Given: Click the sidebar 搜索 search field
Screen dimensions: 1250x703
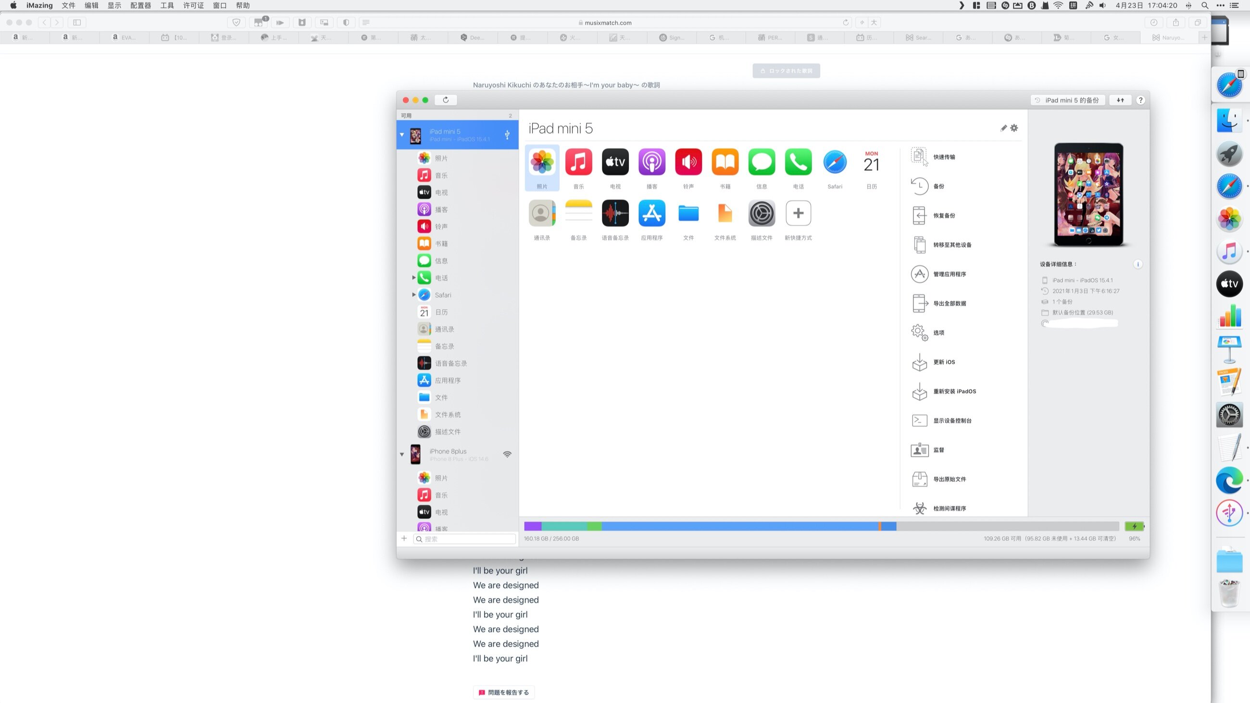Looking at the screenshot, I should 464,539.
